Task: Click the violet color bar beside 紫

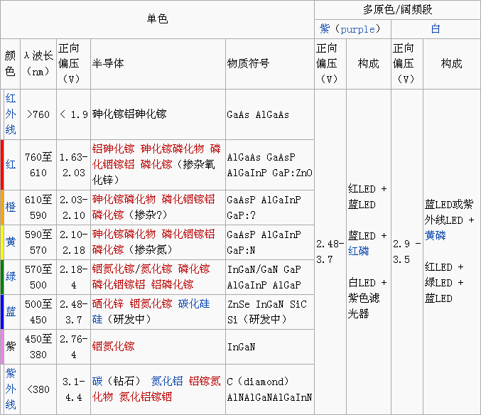Action: (2, 347)
